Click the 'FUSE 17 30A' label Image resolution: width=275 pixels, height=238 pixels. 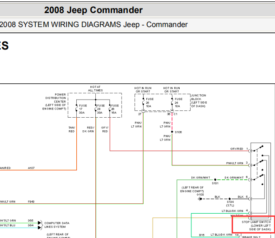[x=83, y=109]
